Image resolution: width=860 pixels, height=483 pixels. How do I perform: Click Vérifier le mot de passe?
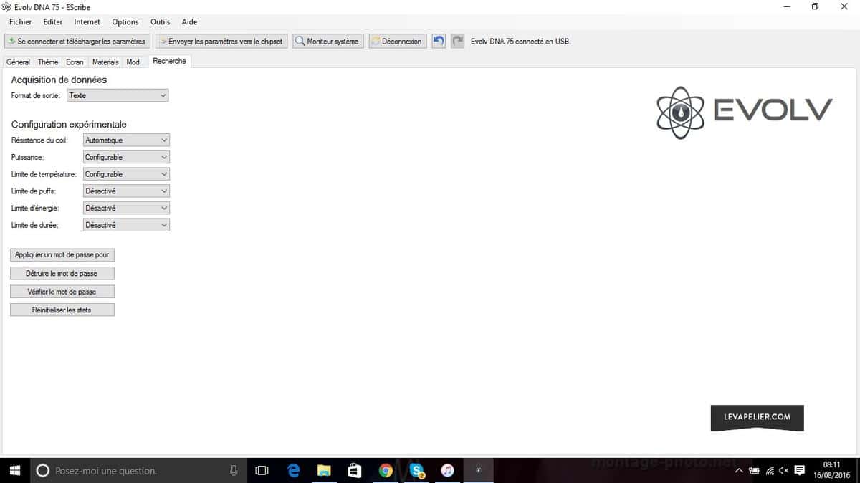62,292
